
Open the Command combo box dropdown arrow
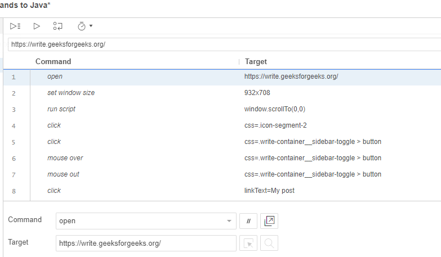coord(229,221)
